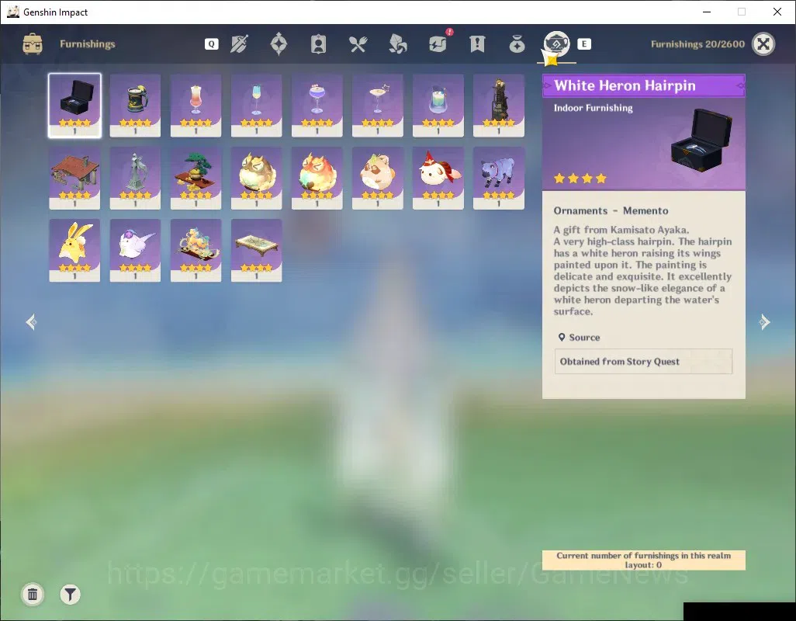Open the Food inventory tab
This screenshot has width=796, height=621.
tap(358, 44)
